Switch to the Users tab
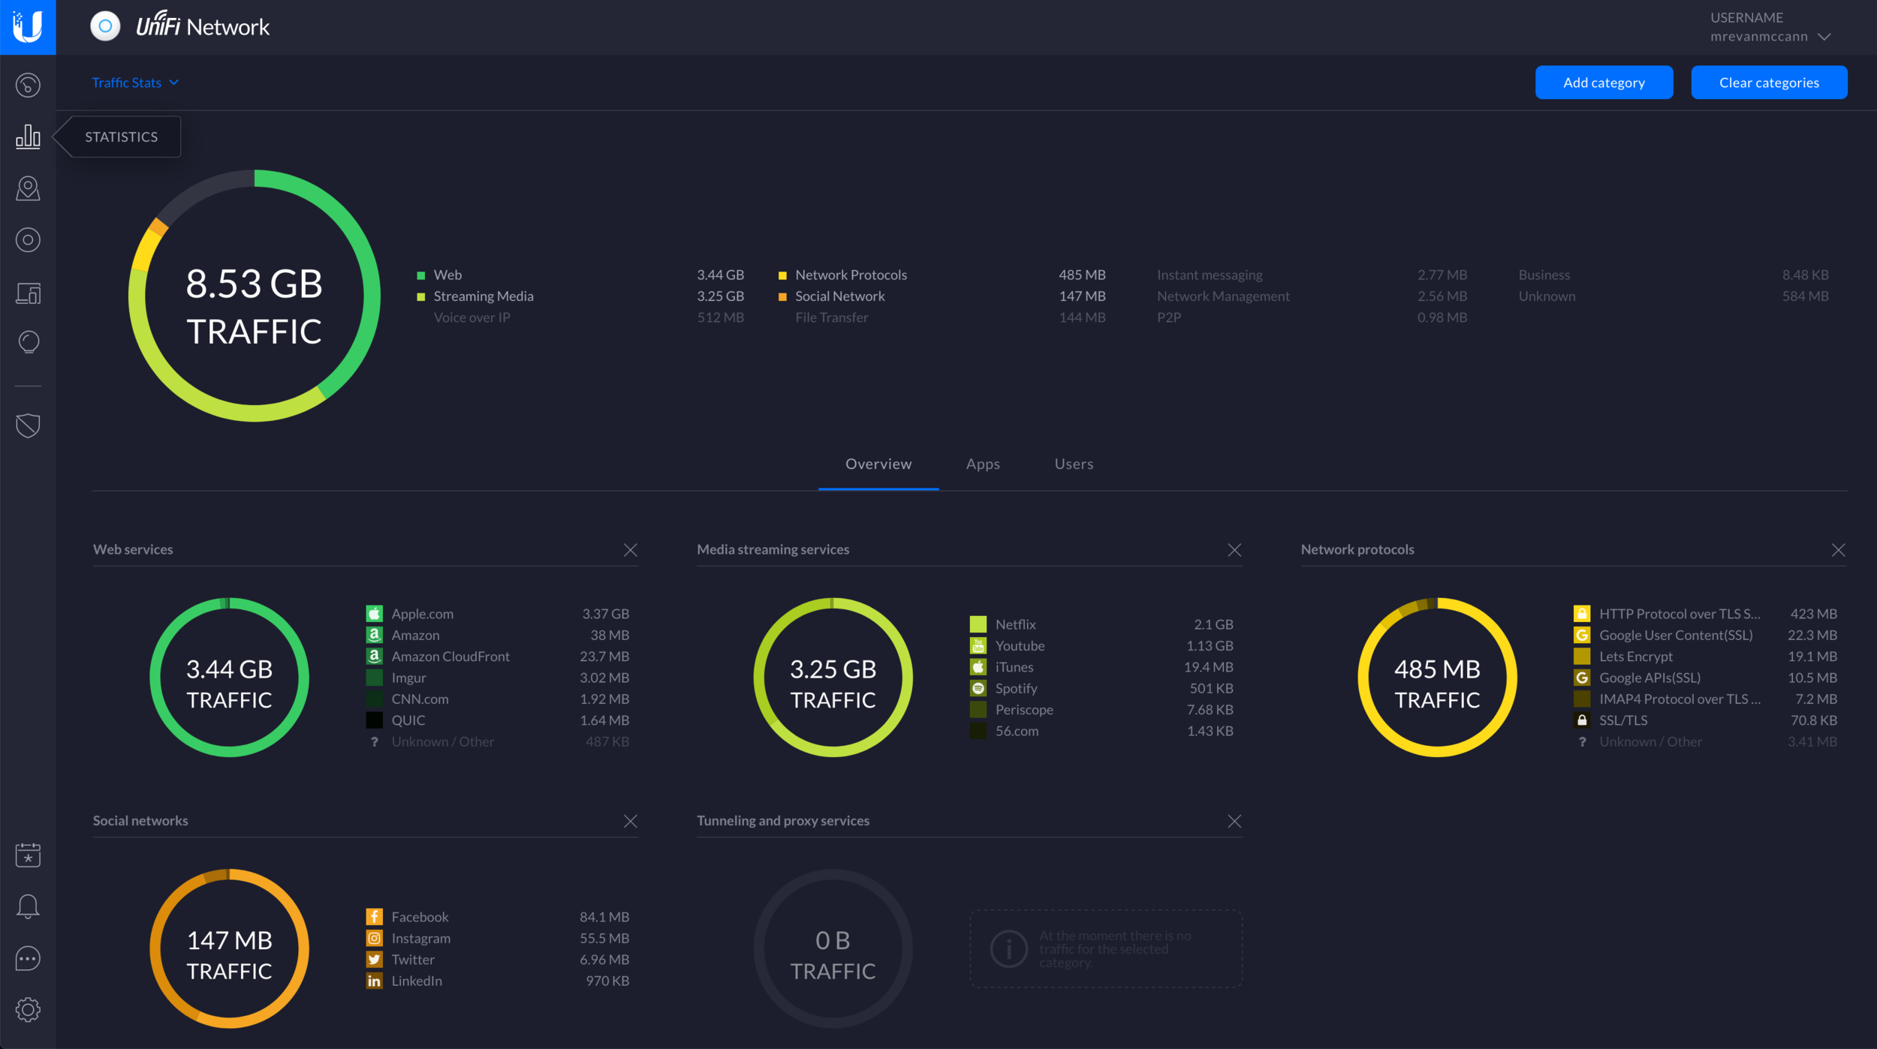 pos(1074,464)
